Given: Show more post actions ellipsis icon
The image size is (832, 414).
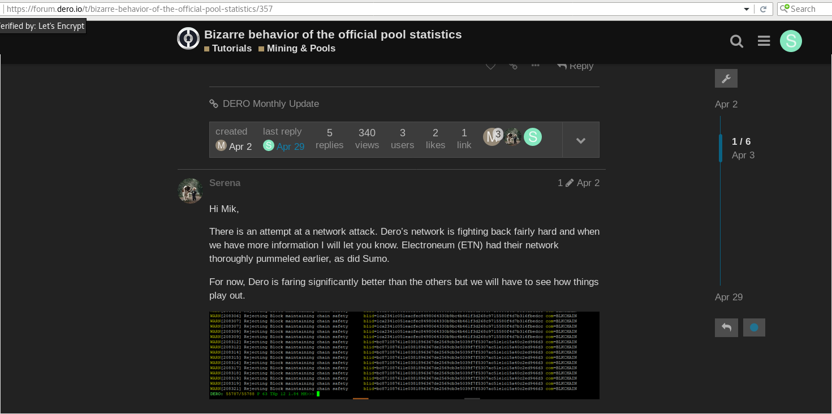Looking at the screenshot, I should pos(535,66).
